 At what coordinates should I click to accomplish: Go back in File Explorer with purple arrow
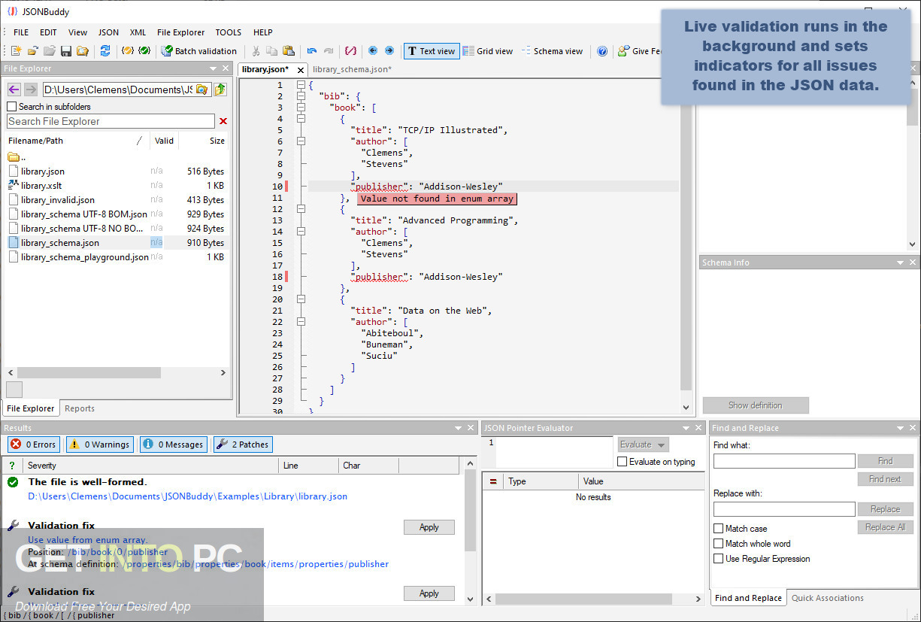pyautogui.click(x=14, y=90)
